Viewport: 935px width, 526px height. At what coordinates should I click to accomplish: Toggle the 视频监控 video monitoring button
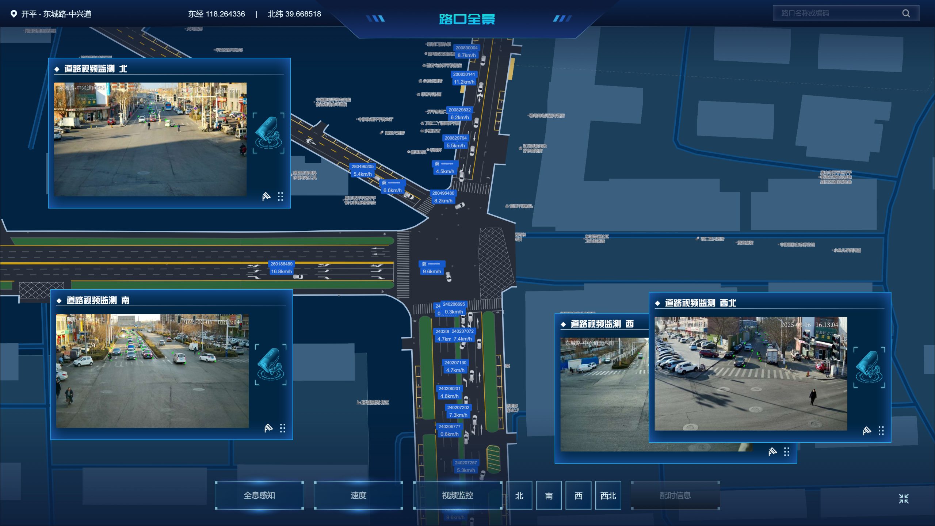(458, 495)
